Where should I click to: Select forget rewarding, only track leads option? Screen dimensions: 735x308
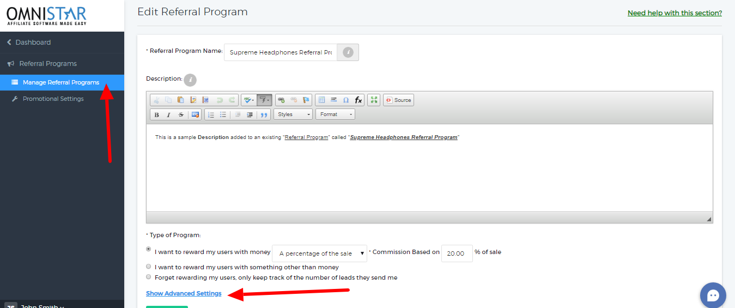coord(149,276)
